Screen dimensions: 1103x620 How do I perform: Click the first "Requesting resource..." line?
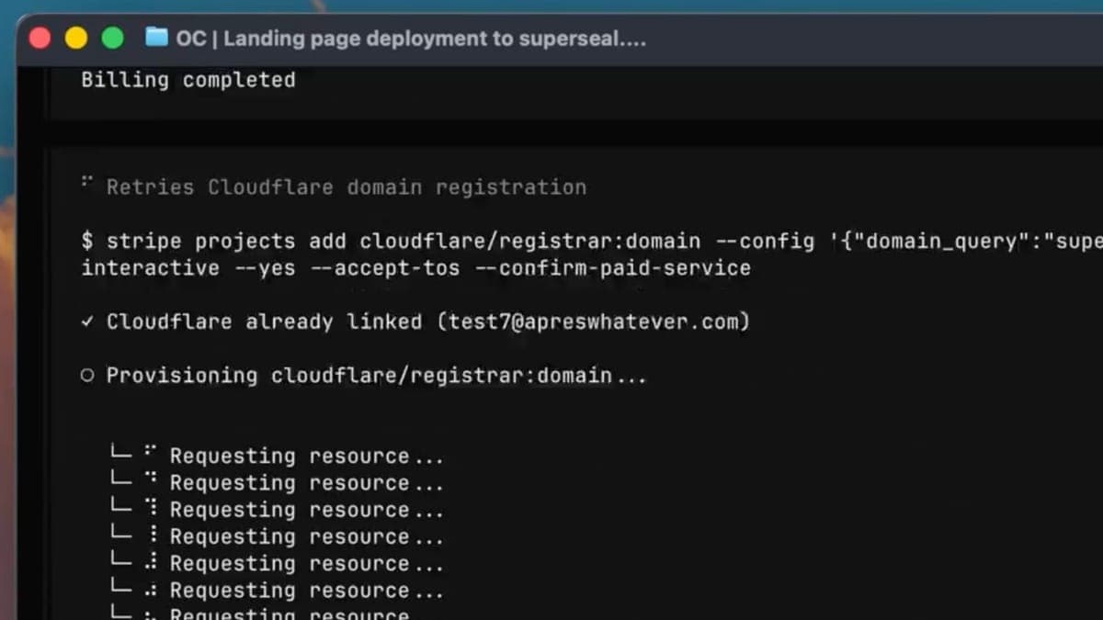(x=306, y=457)
